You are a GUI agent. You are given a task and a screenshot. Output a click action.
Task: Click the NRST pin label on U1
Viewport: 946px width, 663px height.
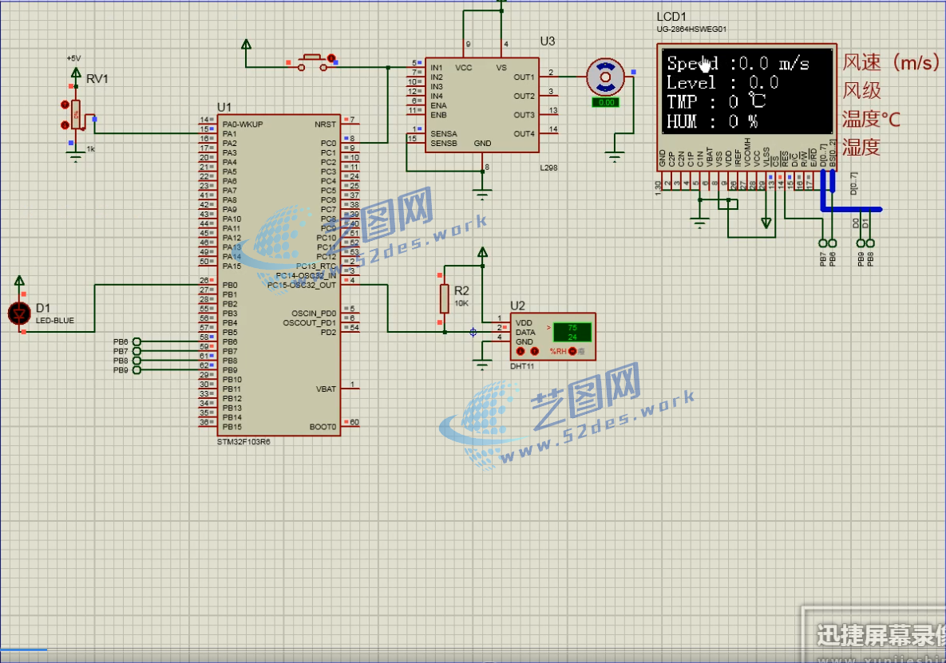tap(325, 124)
